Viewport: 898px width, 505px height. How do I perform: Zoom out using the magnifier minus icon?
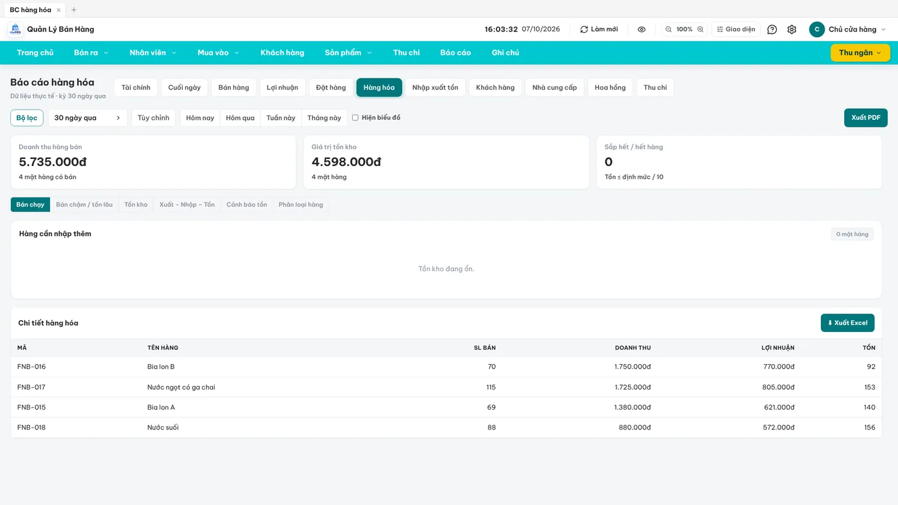[668, 29]
